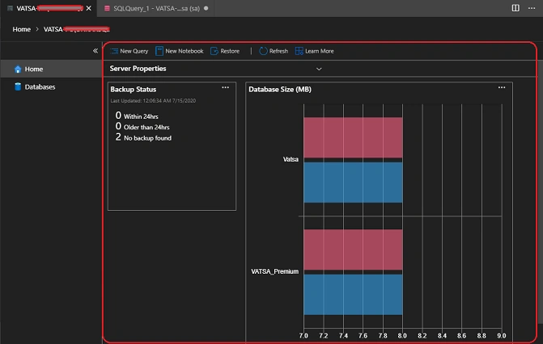Screen dimensions: 543x344
Task: Click the VATSA_Premium axis label
Action: pyautogui.click(x=274, y=271)
